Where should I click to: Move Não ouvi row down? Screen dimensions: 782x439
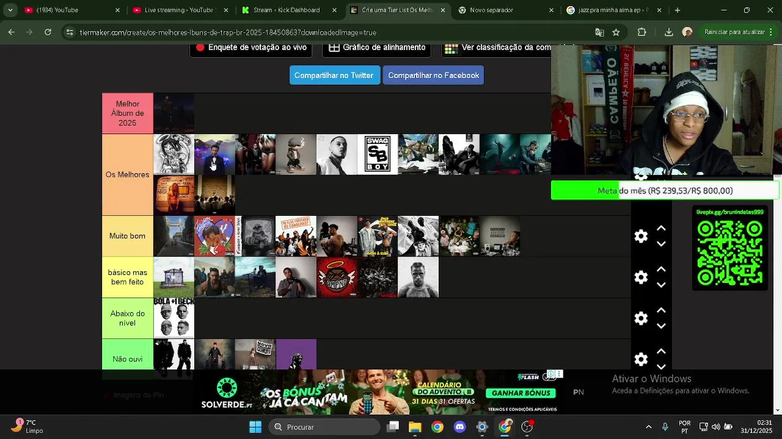pos(661,366)
